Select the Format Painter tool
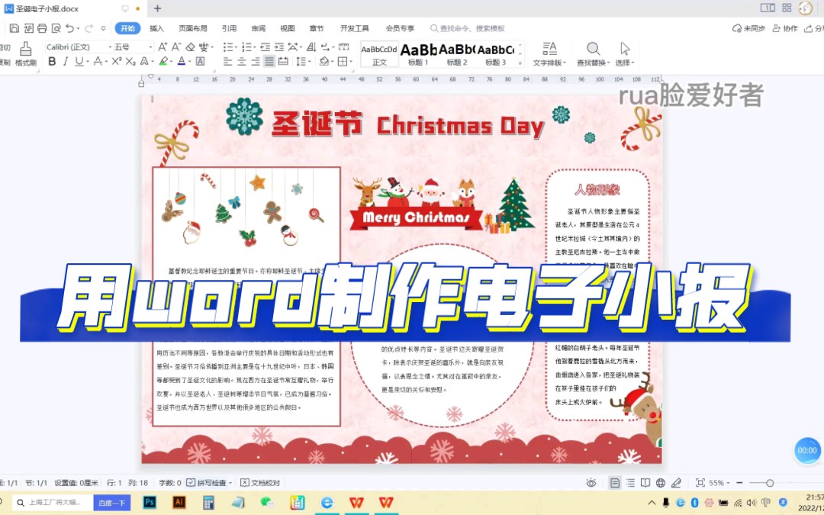The image size is (824, 515). tap(25, 50)
